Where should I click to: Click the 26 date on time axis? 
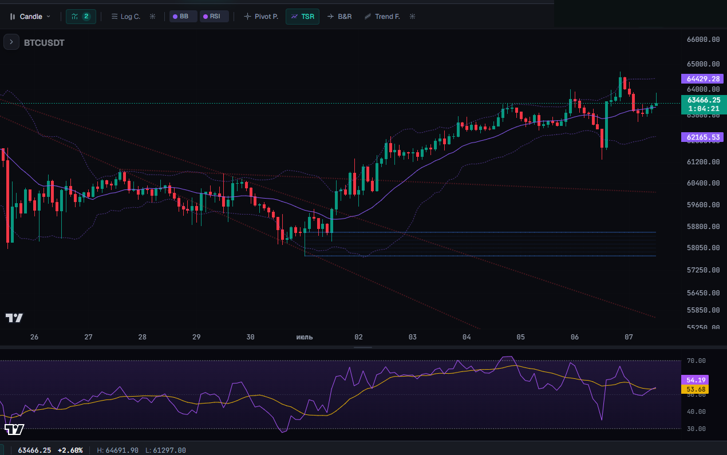[34, 337]
